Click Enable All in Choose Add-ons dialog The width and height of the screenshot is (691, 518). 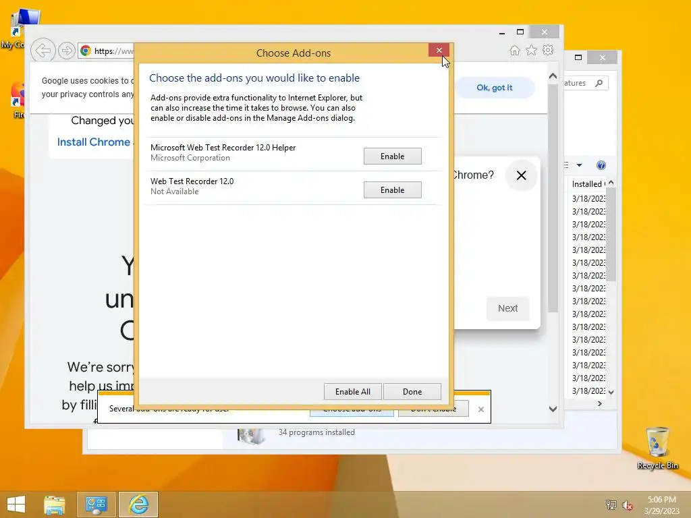tap(352, 392)
